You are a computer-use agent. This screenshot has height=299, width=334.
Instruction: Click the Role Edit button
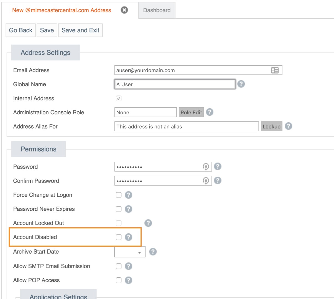[x=191, y=112]
